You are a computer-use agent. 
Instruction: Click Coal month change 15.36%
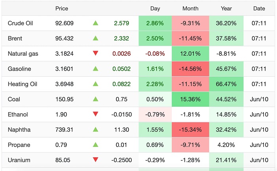click(x=190, y=99)
